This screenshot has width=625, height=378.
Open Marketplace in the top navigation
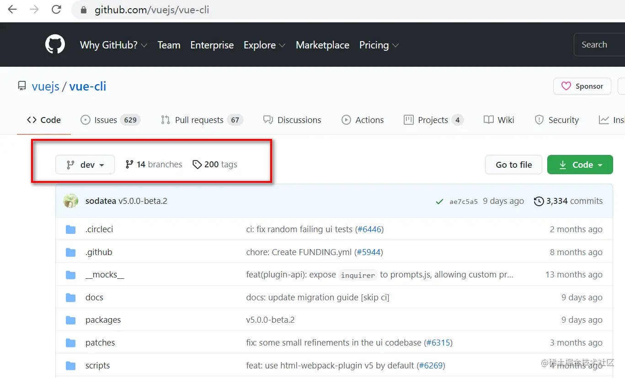pyautogui.click(x=323, y=45)
